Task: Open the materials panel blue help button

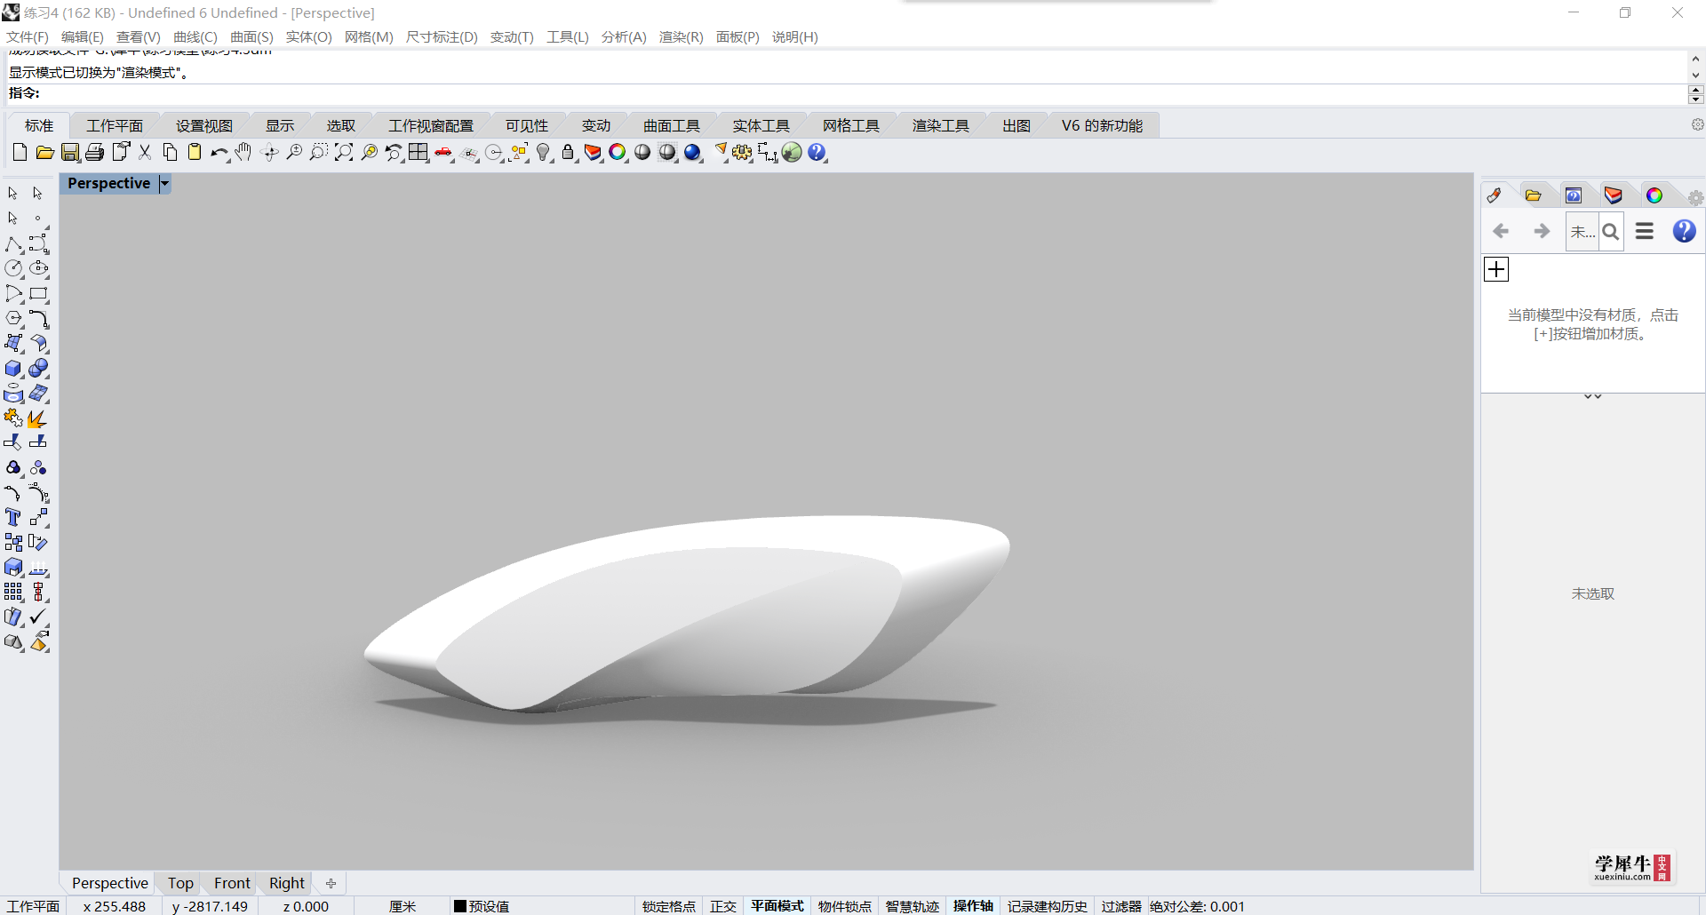Action: coord(1684,231)
